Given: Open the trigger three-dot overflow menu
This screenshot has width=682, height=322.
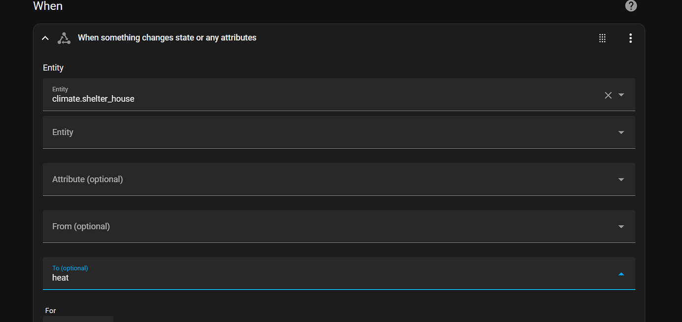Looking at the screenshot, I should 630,38.
